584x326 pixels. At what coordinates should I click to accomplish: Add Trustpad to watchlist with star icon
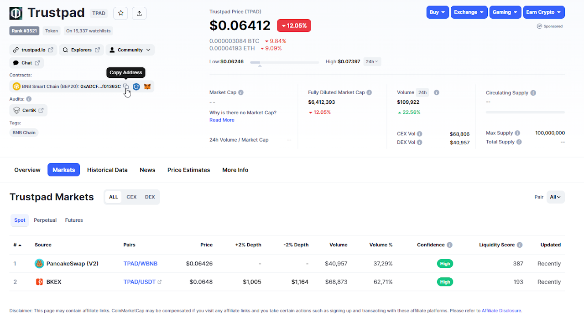(121, 13)
